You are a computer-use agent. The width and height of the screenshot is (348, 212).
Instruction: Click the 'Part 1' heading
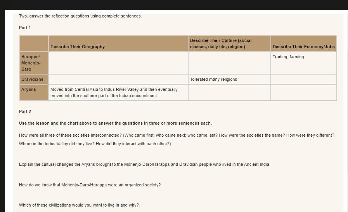25,28
